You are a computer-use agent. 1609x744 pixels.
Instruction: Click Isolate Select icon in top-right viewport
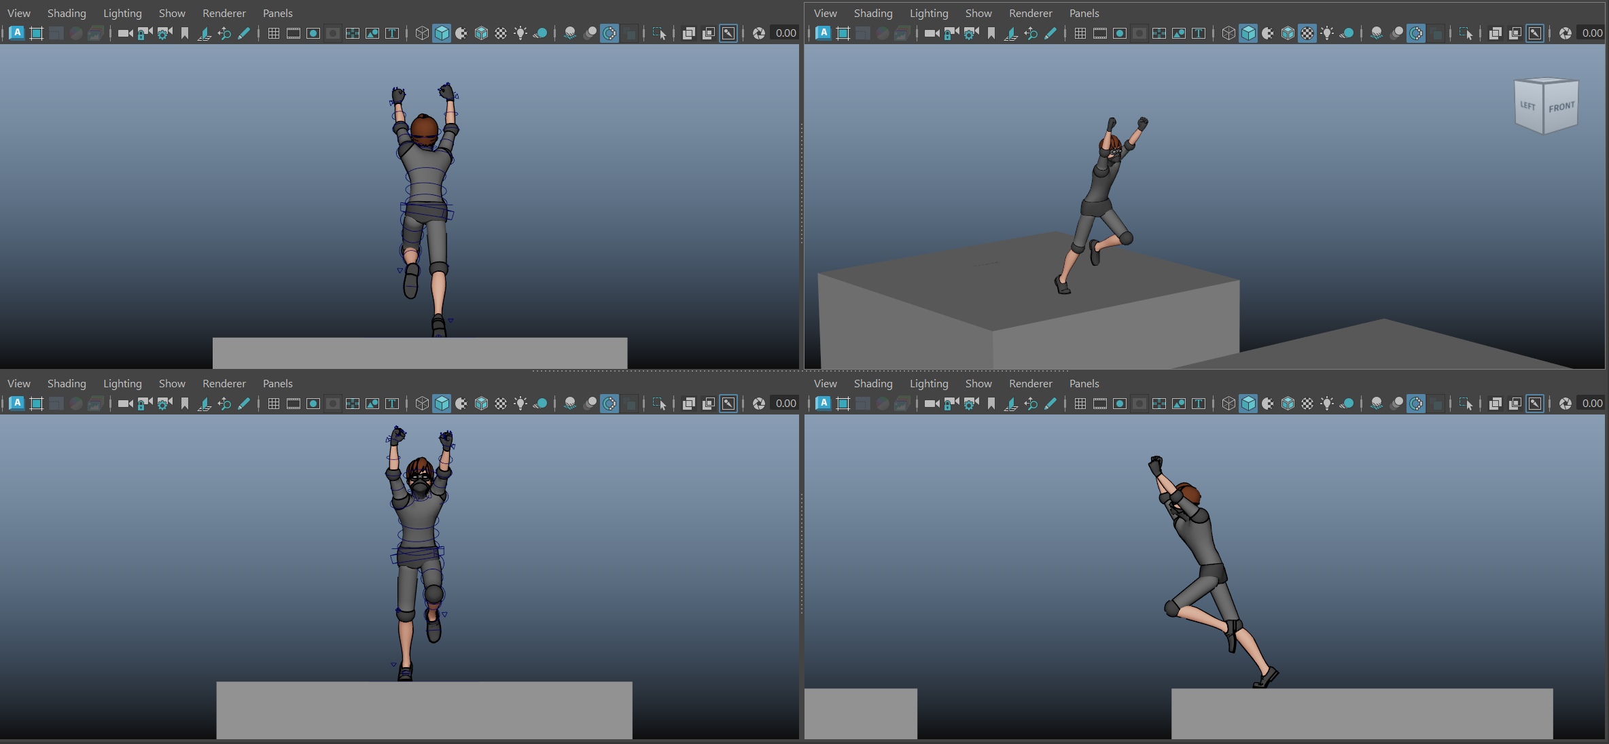pyautogui.click(x=1465, y=33)
